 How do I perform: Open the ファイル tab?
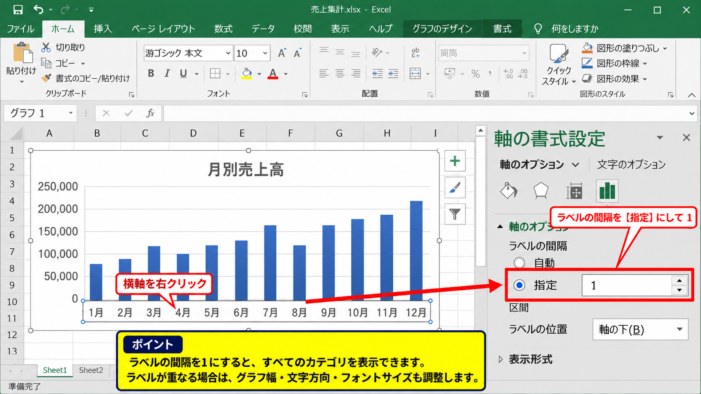click(20, 28)
